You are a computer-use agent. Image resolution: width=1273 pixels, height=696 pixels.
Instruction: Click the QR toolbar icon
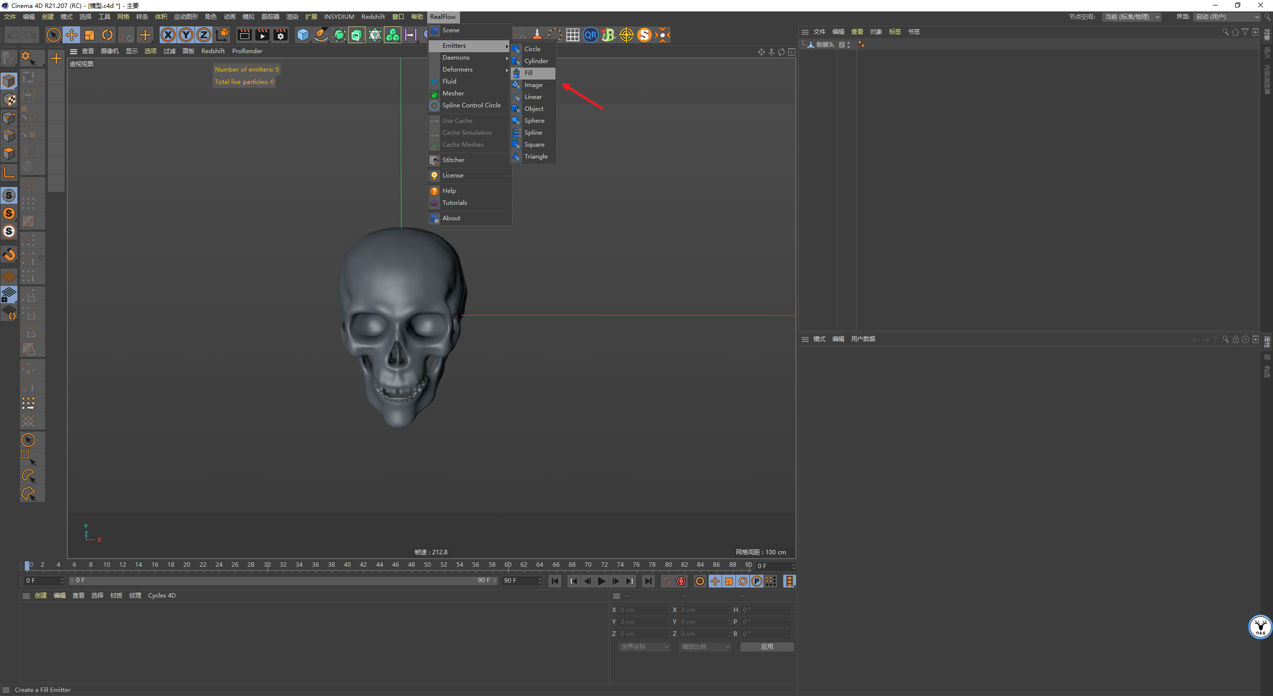[590, 35]
